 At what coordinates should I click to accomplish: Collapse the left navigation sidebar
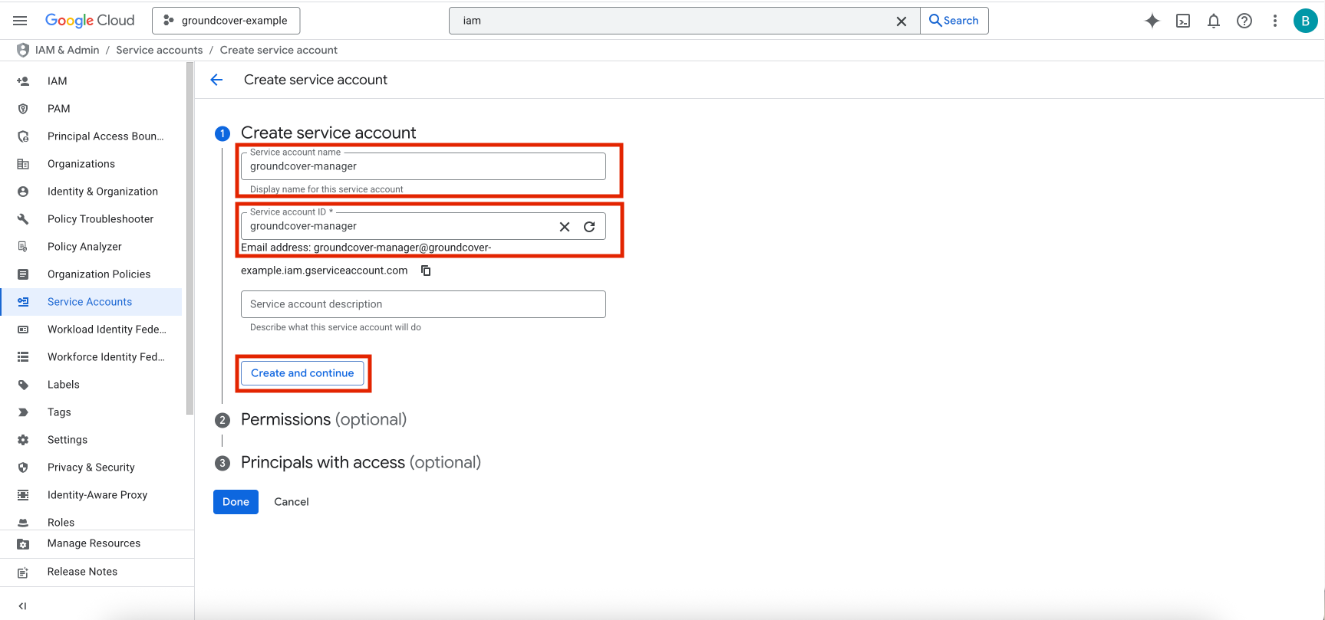(22, 605)
